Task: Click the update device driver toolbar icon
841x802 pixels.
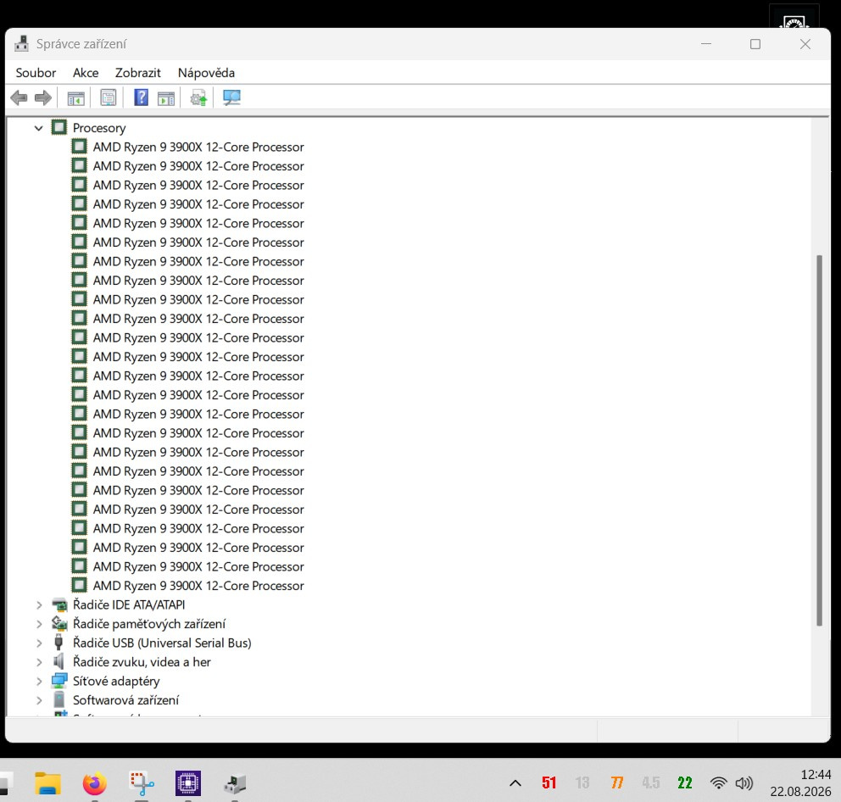Action: (198, 97)
